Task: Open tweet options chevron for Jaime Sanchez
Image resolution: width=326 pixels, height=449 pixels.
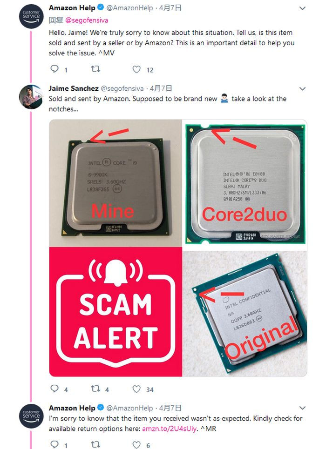Action: [302, 89]
